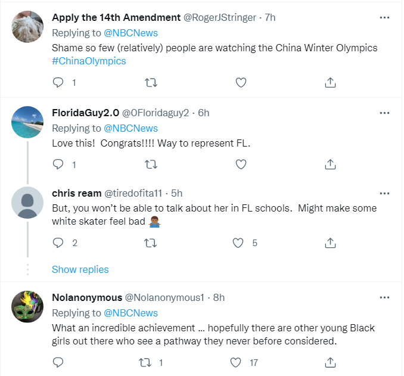404x376 pixels.
Task: Open more options for chris ream's tweet
Action: 384,193
